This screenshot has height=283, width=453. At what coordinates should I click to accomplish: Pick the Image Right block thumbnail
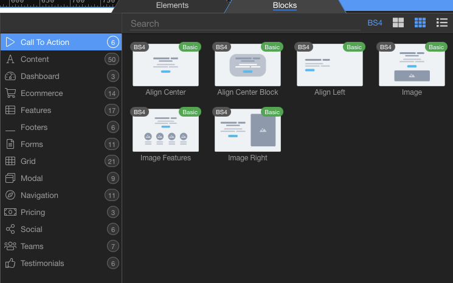coord(247,131)
